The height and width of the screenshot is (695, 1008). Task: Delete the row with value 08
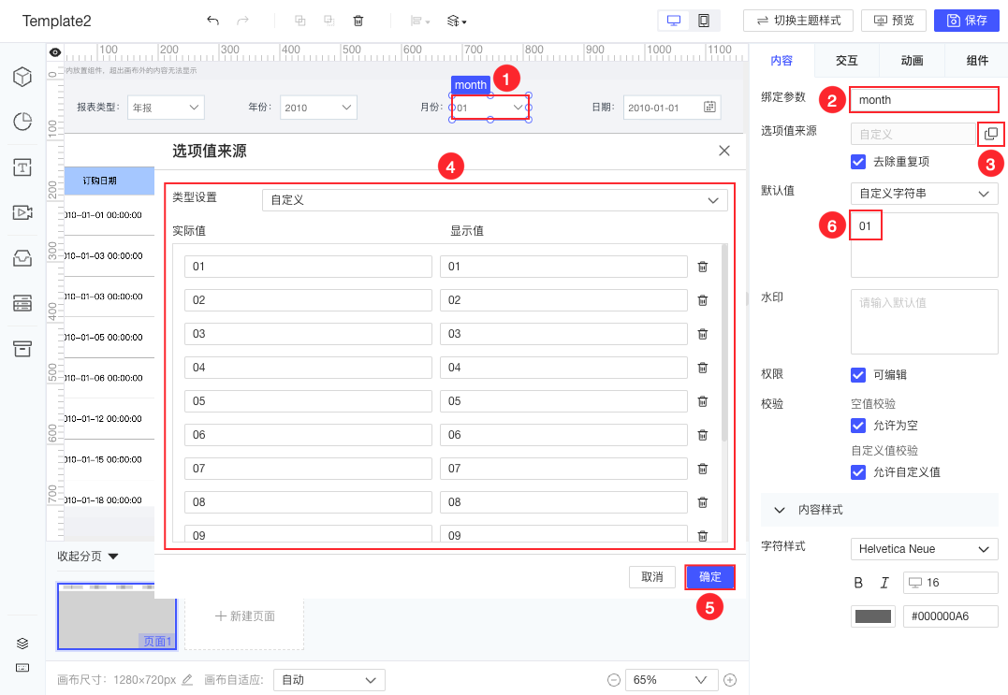[703, 502]
